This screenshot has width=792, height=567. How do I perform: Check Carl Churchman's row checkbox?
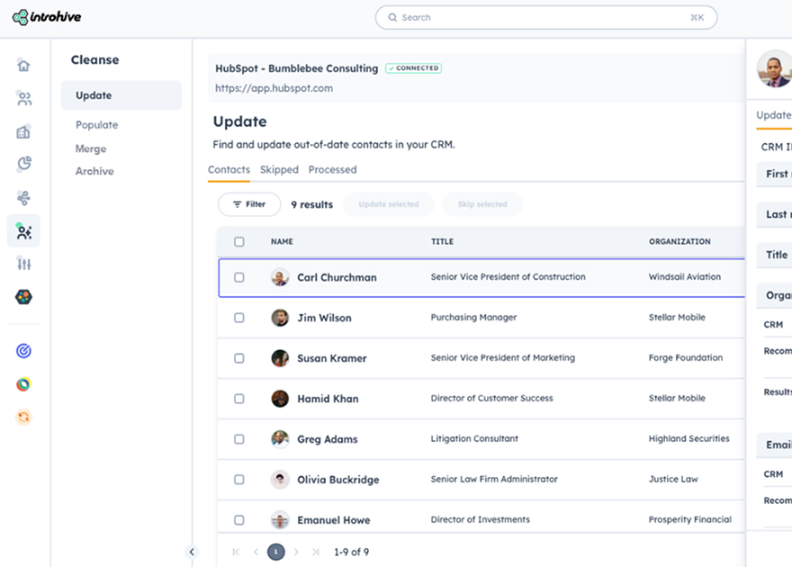pyautogui.click(x=238, y=277)
